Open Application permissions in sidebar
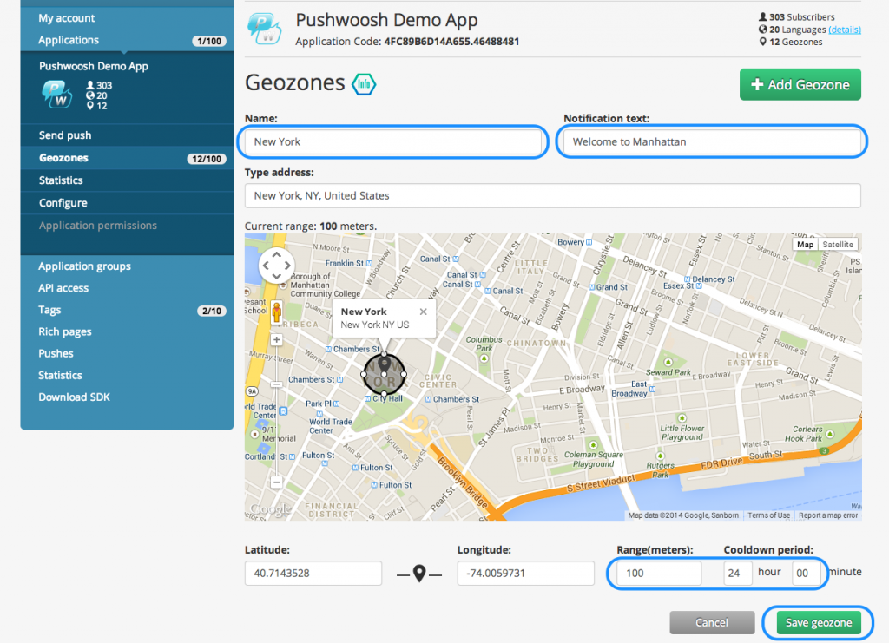The height and width of the screenshot is (643, 889). pyautogui.click(x=98, y=226)
